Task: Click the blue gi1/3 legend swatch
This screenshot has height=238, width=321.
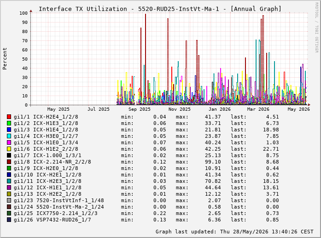Action: pos(9,130)
